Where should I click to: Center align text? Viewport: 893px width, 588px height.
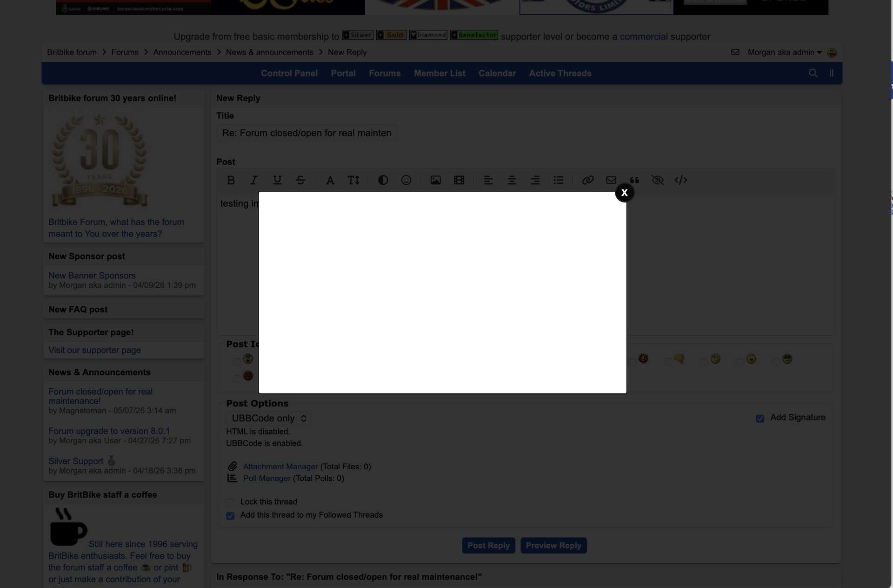[512, 180]
